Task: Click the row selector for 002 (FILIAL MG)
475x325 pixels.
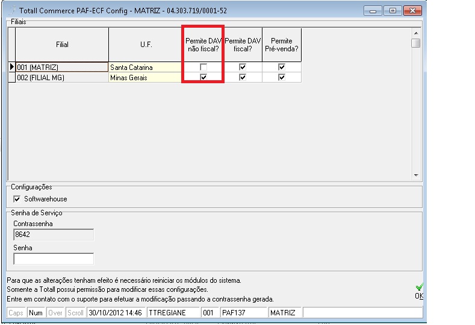Action: point(11,77)
